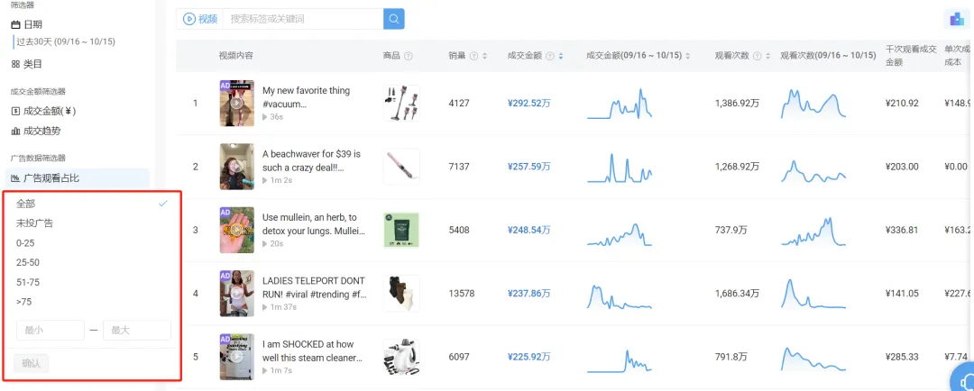Click the 最大 maximum value field
Image resolution: width=974 pixels, height=391 pixels.
[137, 330]
